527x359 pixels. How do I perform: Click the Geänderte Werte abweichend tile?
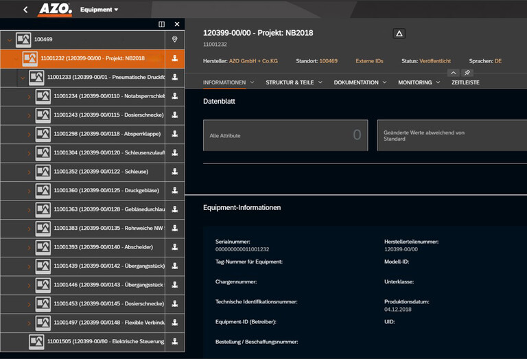pos(452,135)
